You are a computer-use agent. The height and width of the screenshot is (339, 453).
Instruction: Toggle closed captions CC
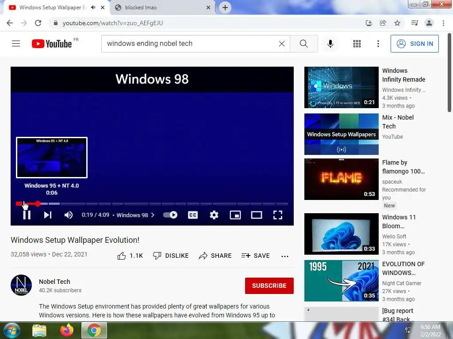pos(193,215)
